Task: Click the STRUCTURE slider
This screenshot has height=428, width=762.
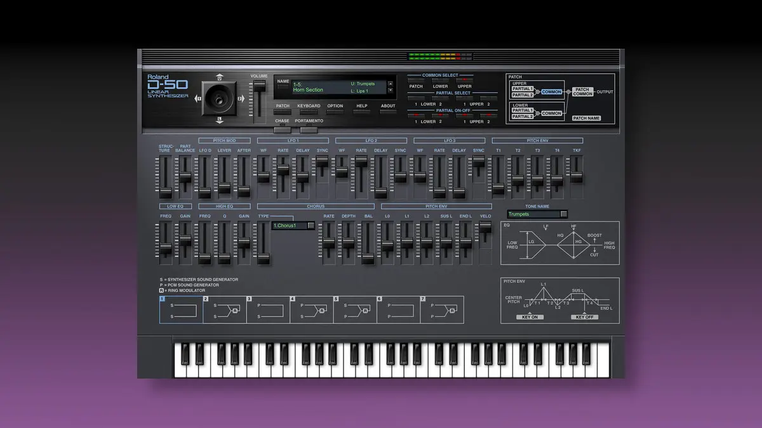Action: (165, 178)
